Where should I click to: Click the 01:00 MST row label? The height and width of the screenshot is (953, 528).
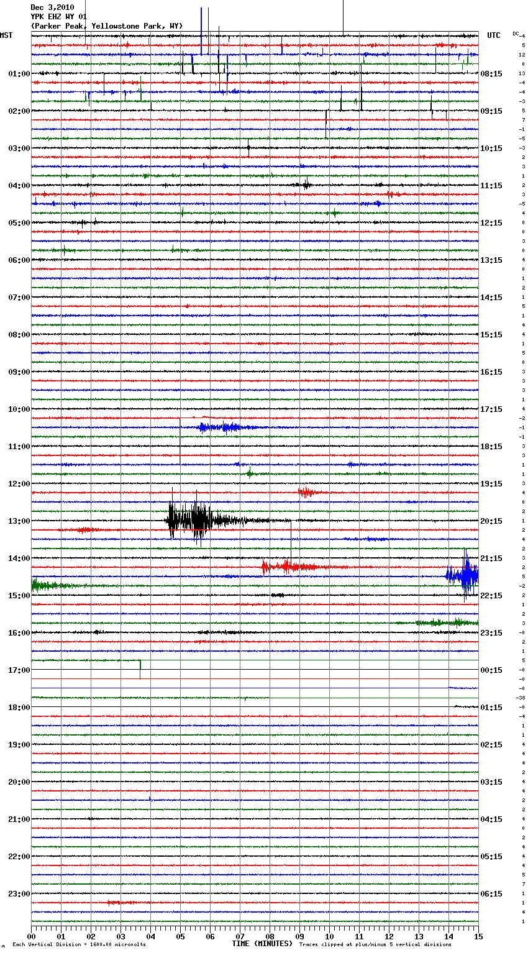pos(19,74)
